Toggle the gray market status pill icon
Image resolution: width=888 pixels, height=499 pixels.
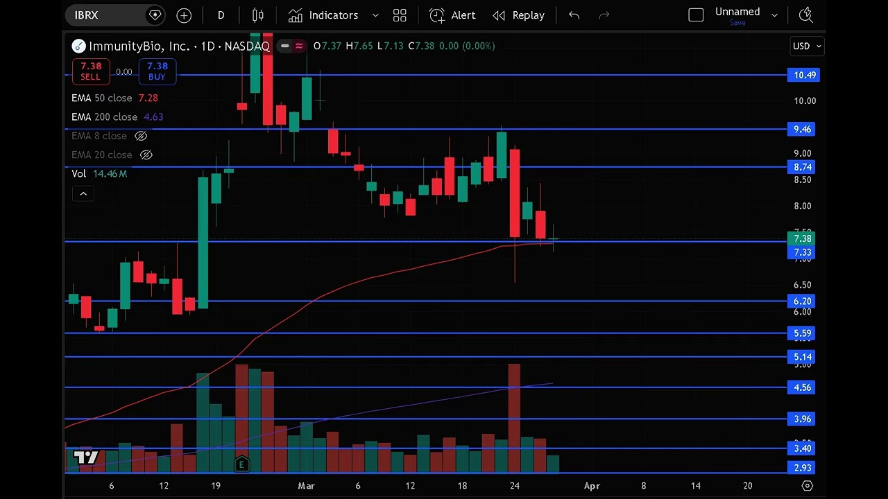click(x=284, y=46)
